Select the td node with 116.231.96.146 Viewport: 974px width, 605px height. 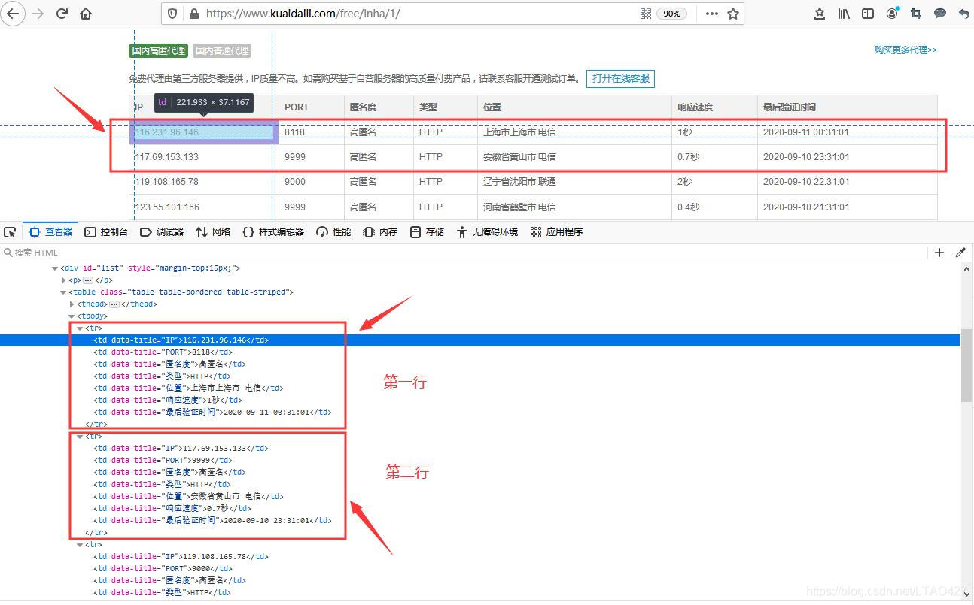(x=181, y=340)
